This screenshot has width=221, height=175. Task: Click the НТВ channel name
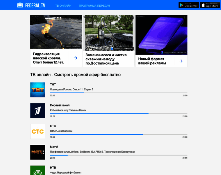53,167
